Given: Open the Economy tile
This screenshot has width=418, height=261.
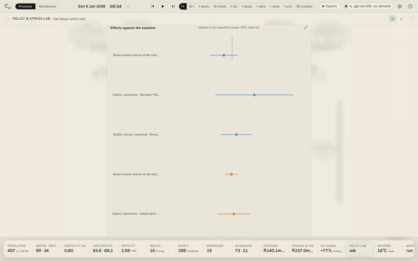Looking at the screenshot, I should [274, 249].
